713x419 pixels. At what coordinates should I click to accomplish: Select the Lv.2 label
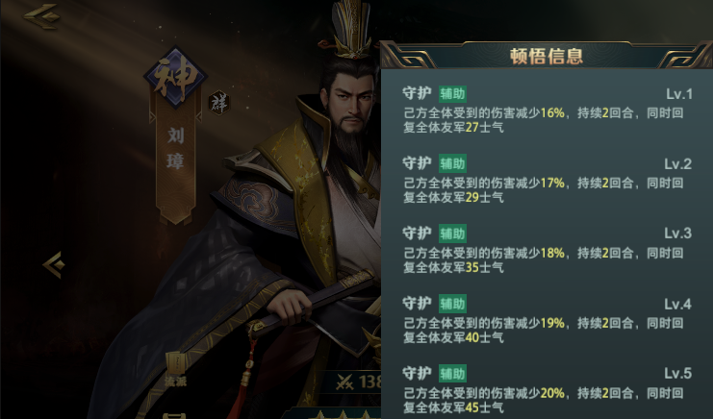(x=678, y=164)
